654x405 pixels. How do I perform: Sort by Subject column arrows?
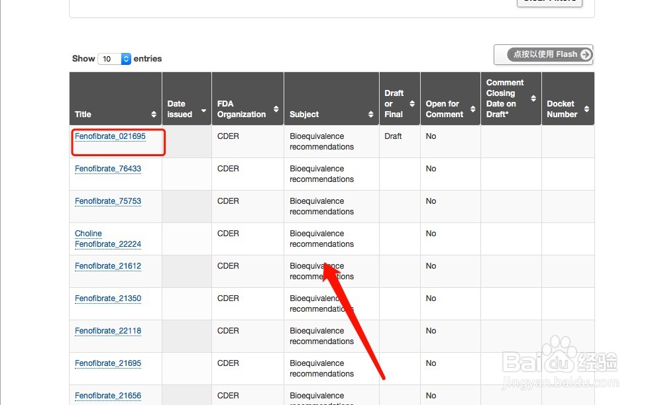point(370,114)
